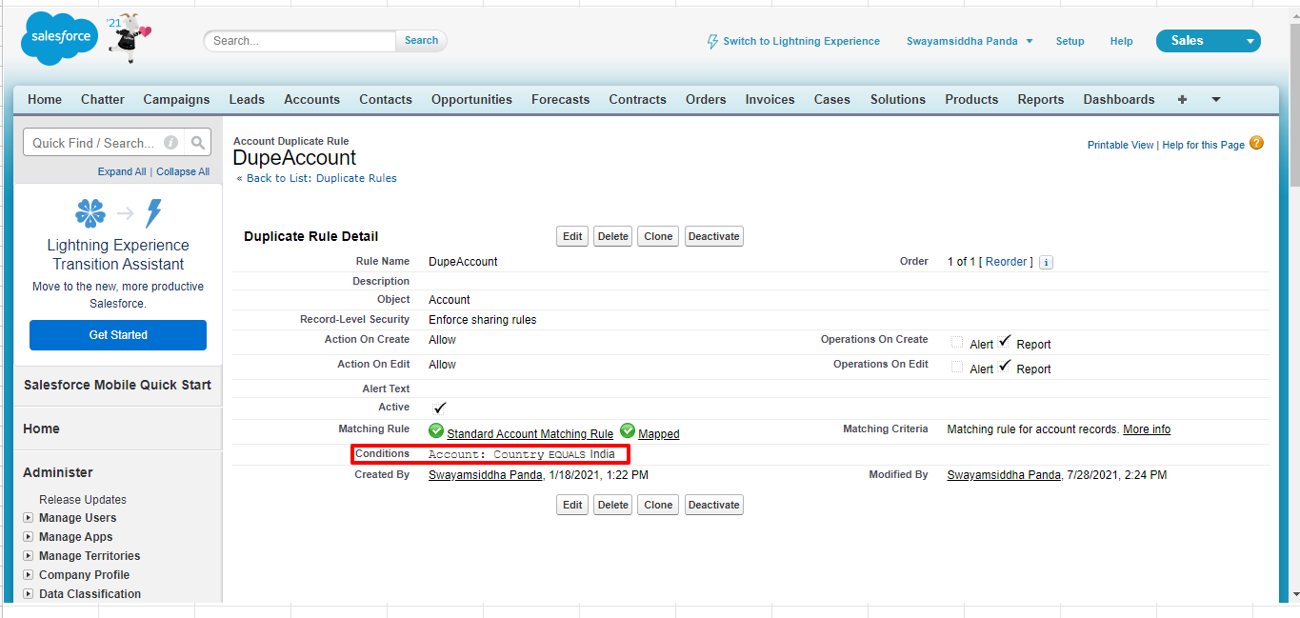1300x618 pixels.
Task: Open the Campaigns tab
Action: click(x=176, y=99)
